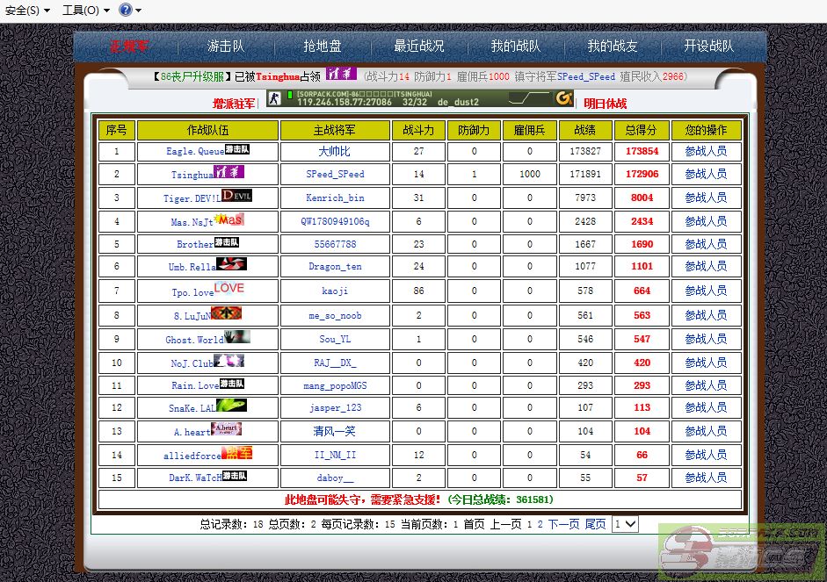
Task: Click the GameTracker G icon in server banner
Action: pyautogui.click(x=563, y=98)
